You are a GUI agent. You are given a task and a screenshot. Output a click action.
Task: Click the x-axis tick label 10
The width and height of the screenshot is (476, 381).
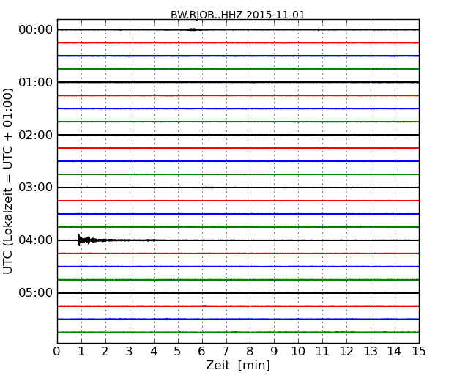[298, 352]
